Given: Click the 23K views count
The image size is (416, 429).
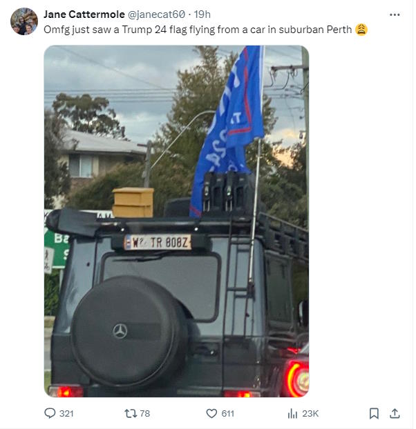Looking at the screenshot, I should [x=310, y=413].
